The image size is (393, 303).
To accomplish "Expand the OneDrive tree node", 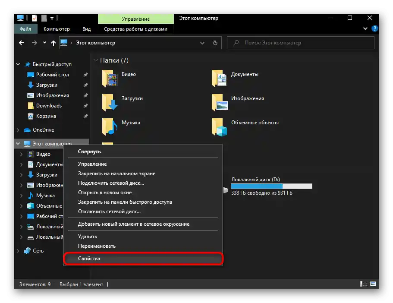I will [18, 130].
